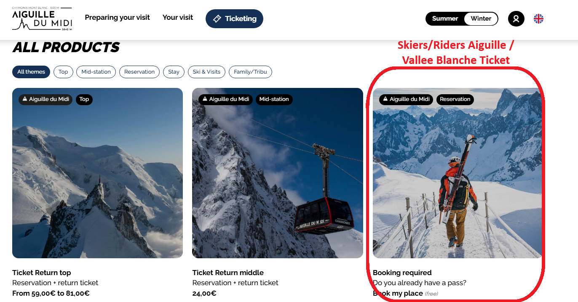The width and height of the screenshot is (578, 302).
Task: Filter products by Family/Tribu theme
Action: (x=250, y=72)
